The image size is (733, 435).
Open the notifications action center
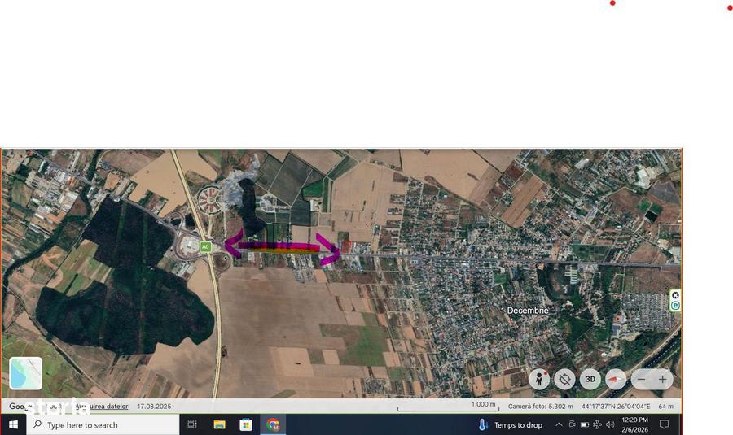pyautogui.click(x=664, y=424)
